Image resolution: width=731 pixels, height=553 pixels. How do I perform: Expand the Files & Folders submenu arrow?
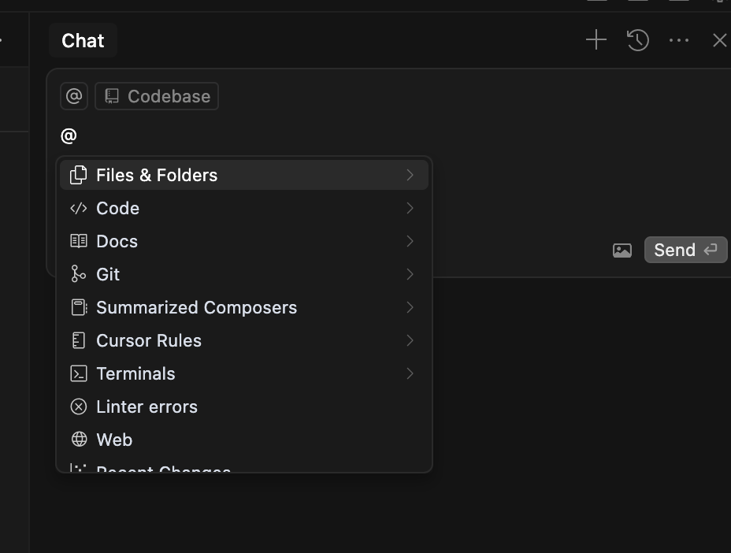(x=410, y=175)
